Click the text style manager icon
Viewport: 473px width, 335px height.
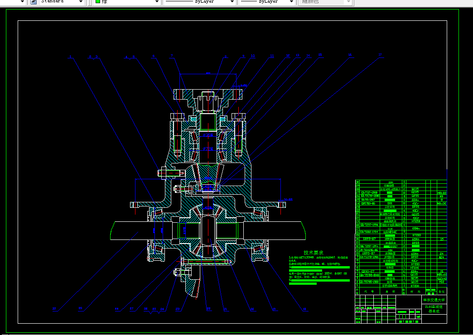(34, 2)
